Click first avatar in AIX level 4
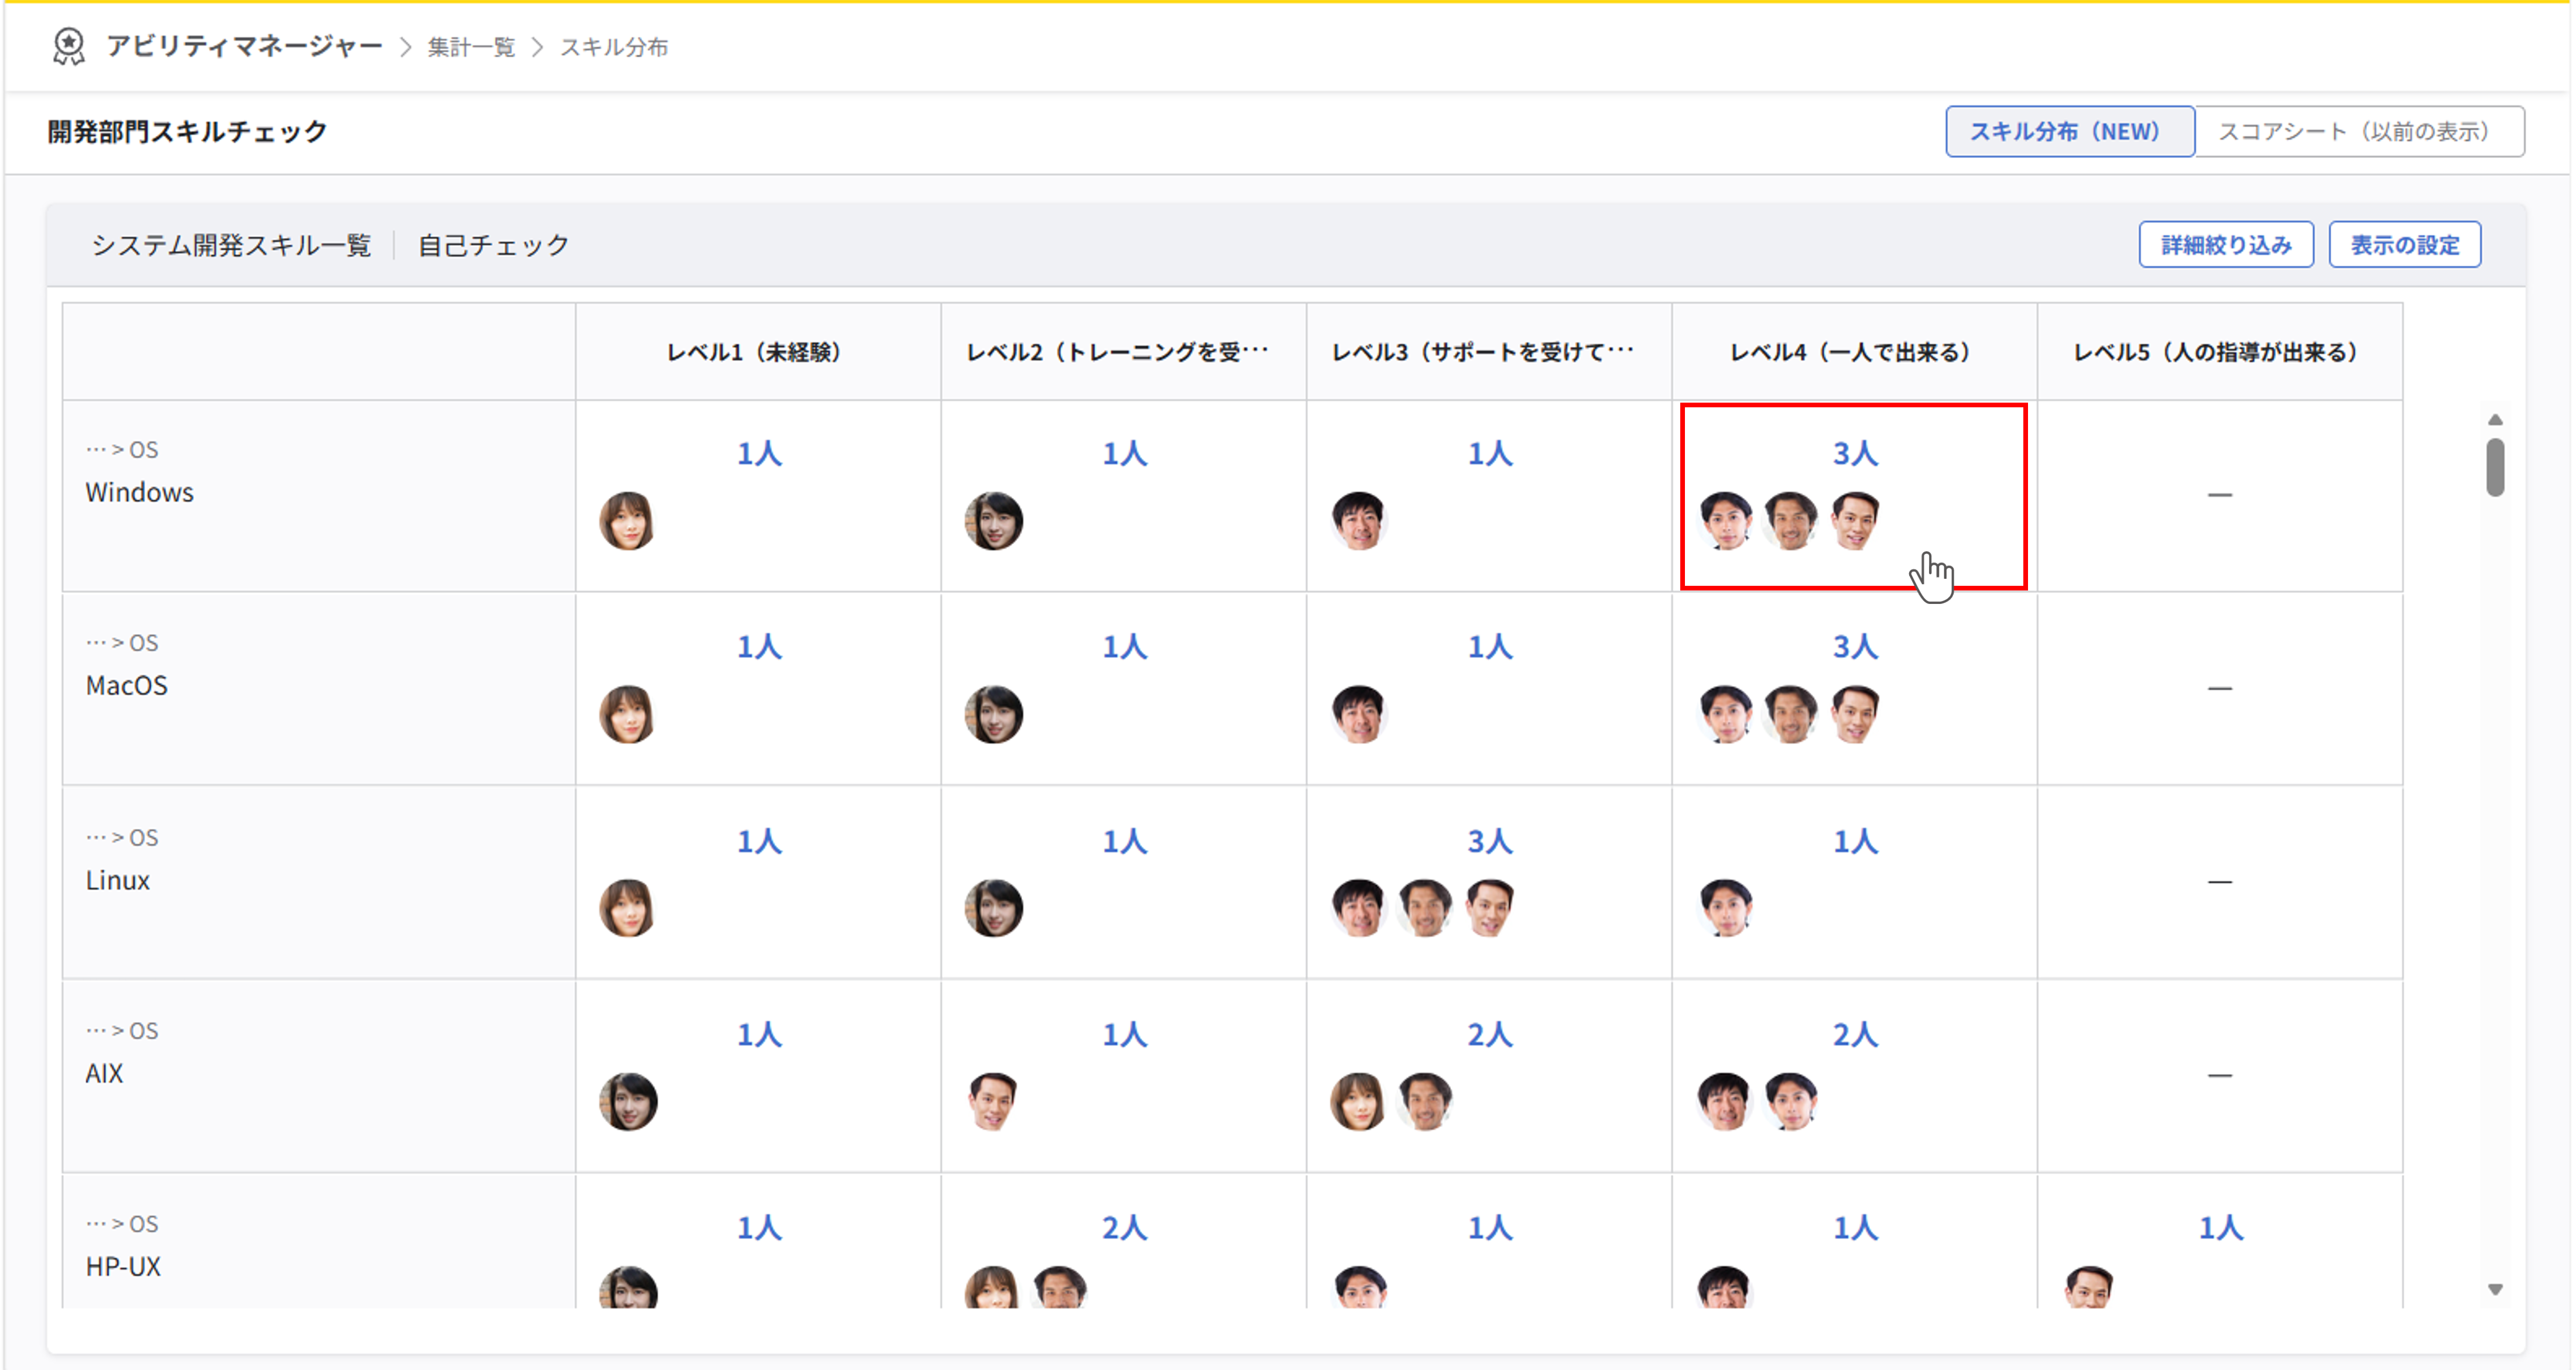2576x1370 pixels. (1725, 1102)
